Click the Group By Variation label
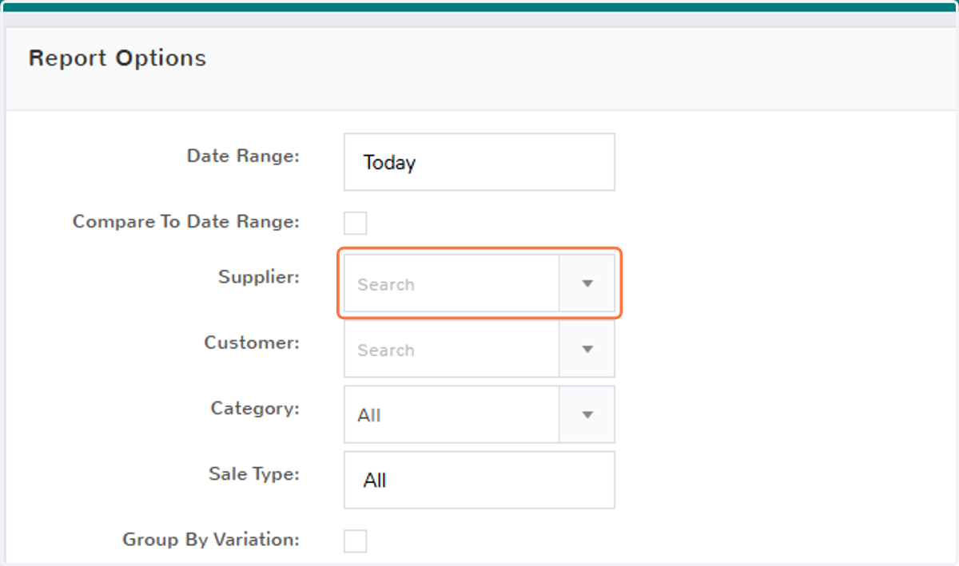This screenshot has width=959, height=566. tap(211, 539)
